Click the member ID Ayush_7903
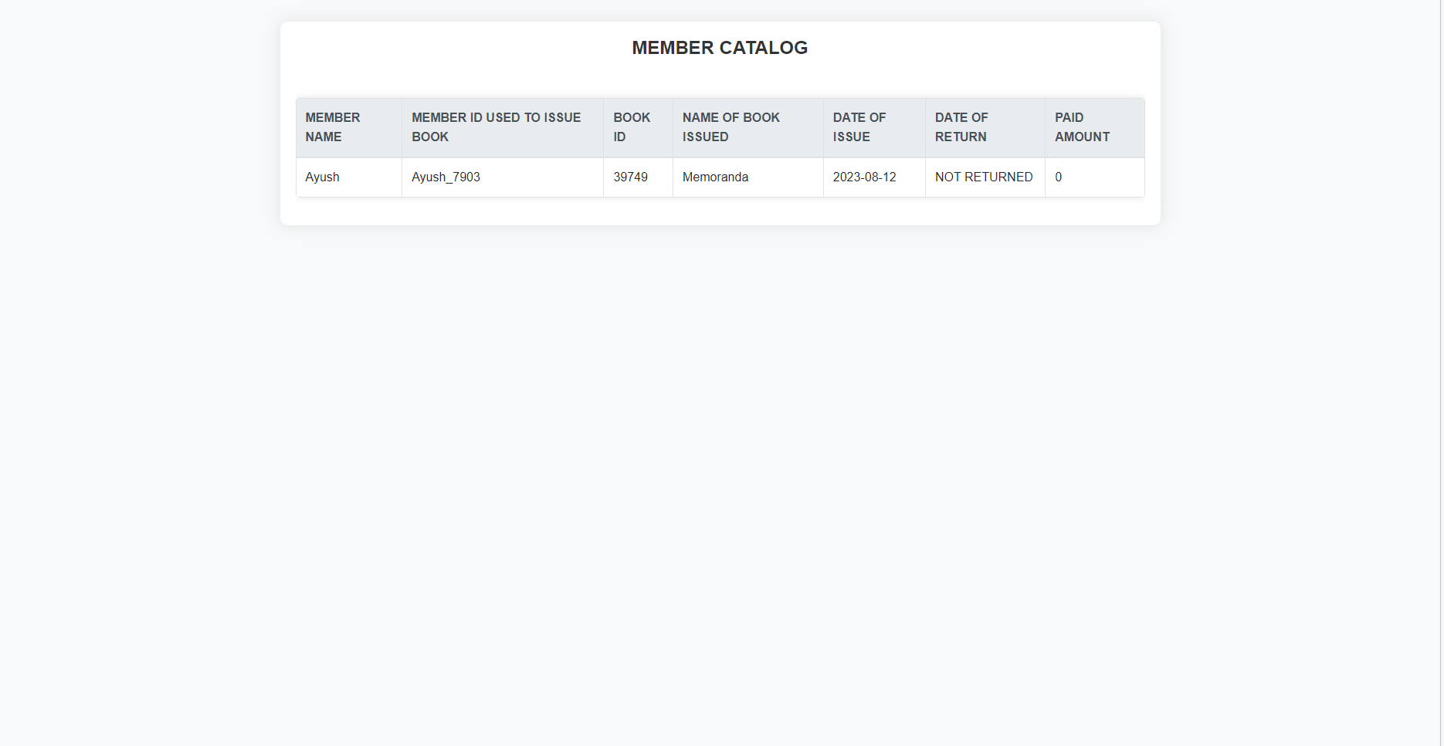This screenshot has height=746, width=1444. (x=446, y=177)
